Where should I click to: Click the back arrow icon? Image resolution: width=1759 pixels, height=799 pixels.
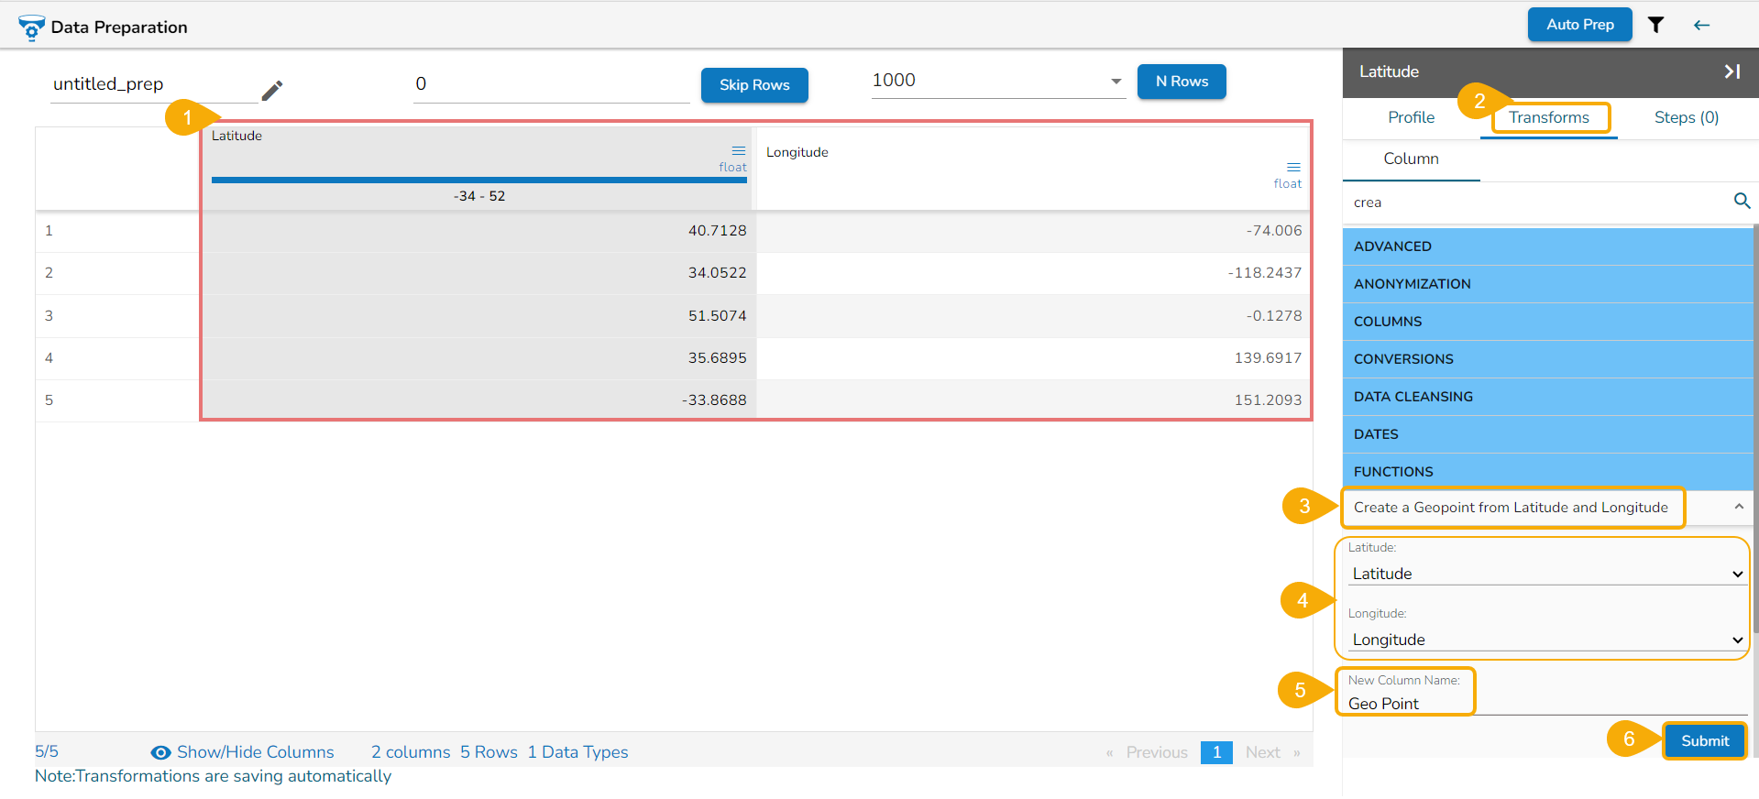click(1702, 25)
